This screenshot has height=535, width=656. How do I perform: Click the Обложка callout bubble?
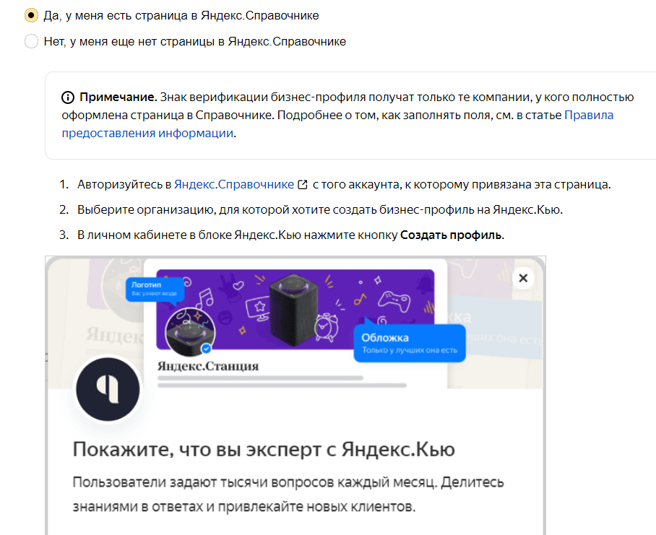(409, 342)
